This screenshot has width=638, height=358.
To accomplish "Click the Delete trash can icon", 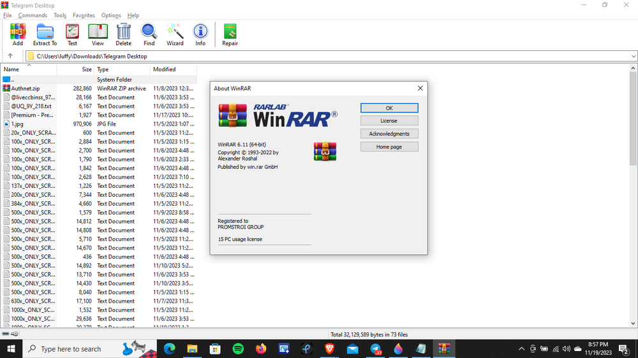I will tap(123, 34).
